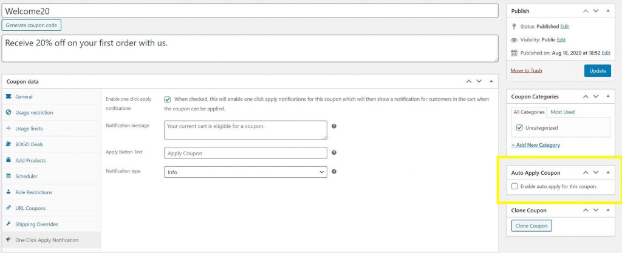Move Clone Coupon panel down

pyautogui.click(x=595, y=211)
